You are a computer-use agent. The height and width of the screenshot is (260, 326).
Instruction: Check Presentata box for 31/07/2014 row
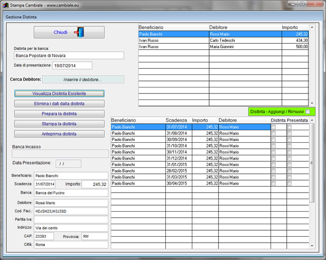(289, 127)
